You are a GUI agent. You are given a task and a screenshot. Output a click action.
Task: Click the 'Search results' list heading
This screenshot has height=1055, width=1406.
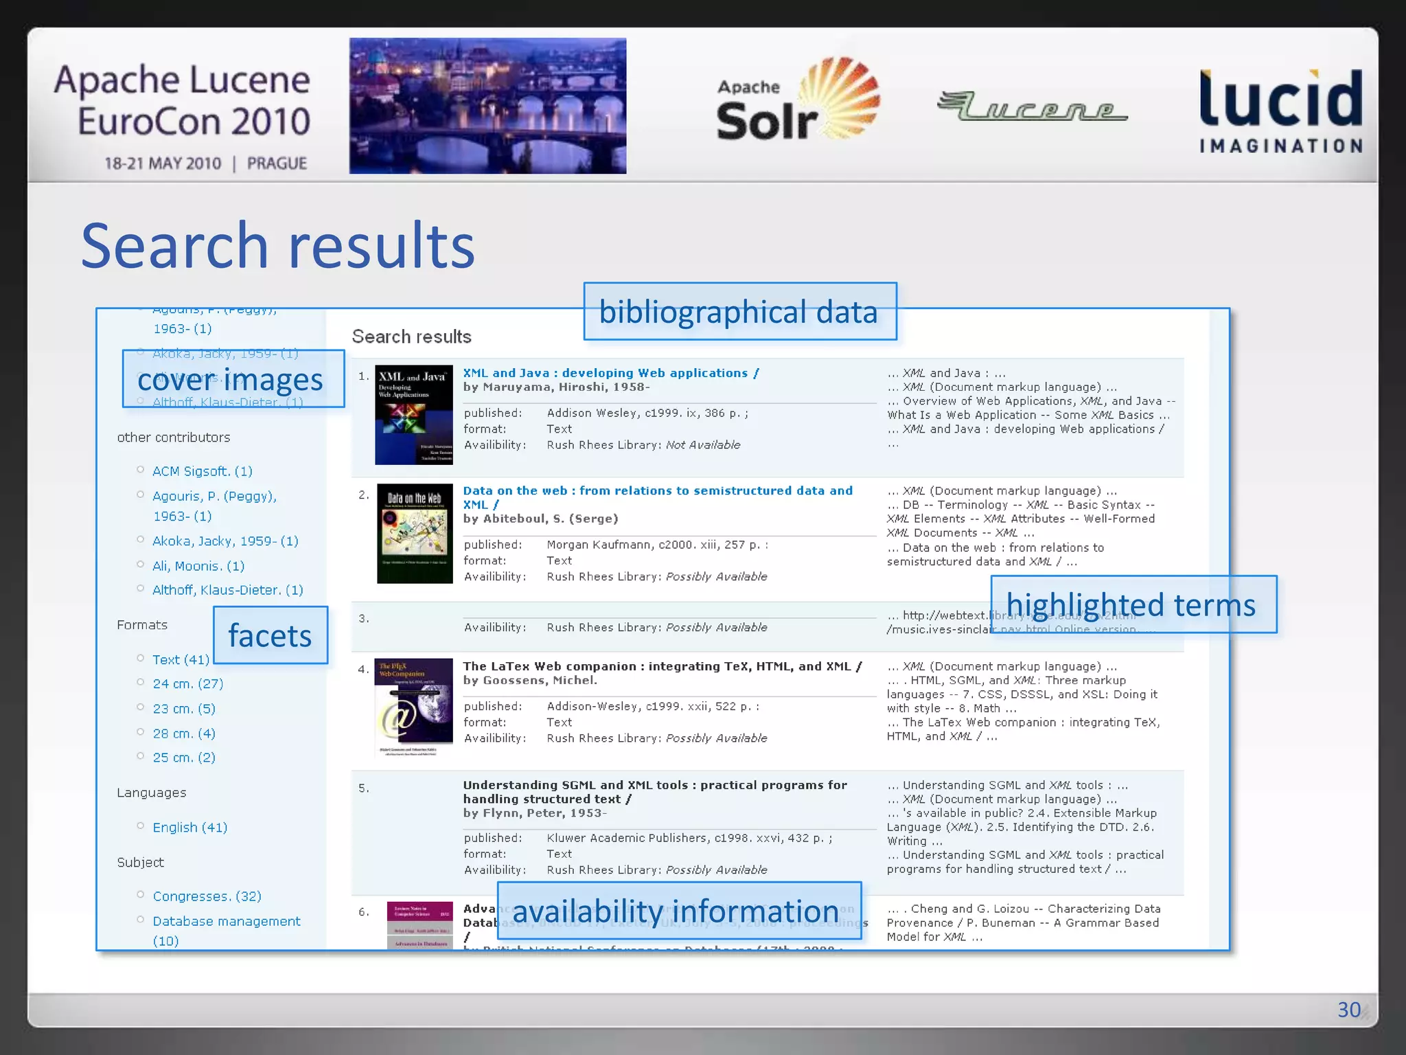tap(412, 337)
